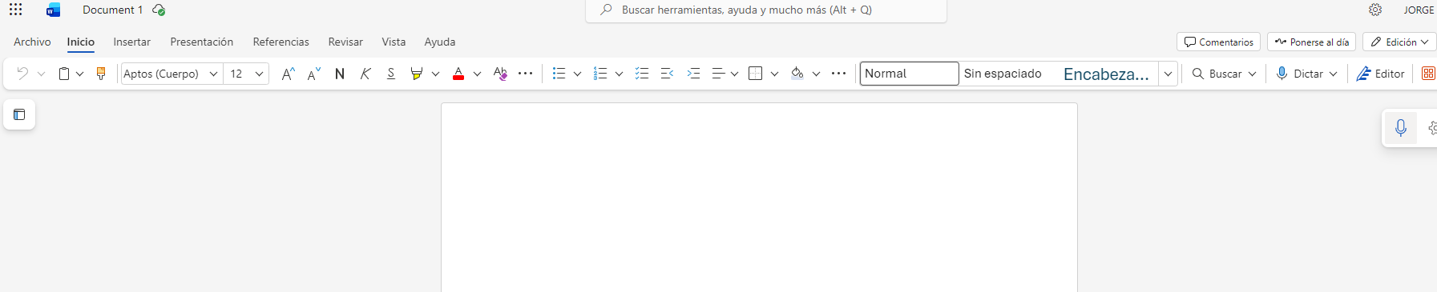Apply bulleted list
The height and width of the screenshot is (292, 1437).
(x=559, y=74)
